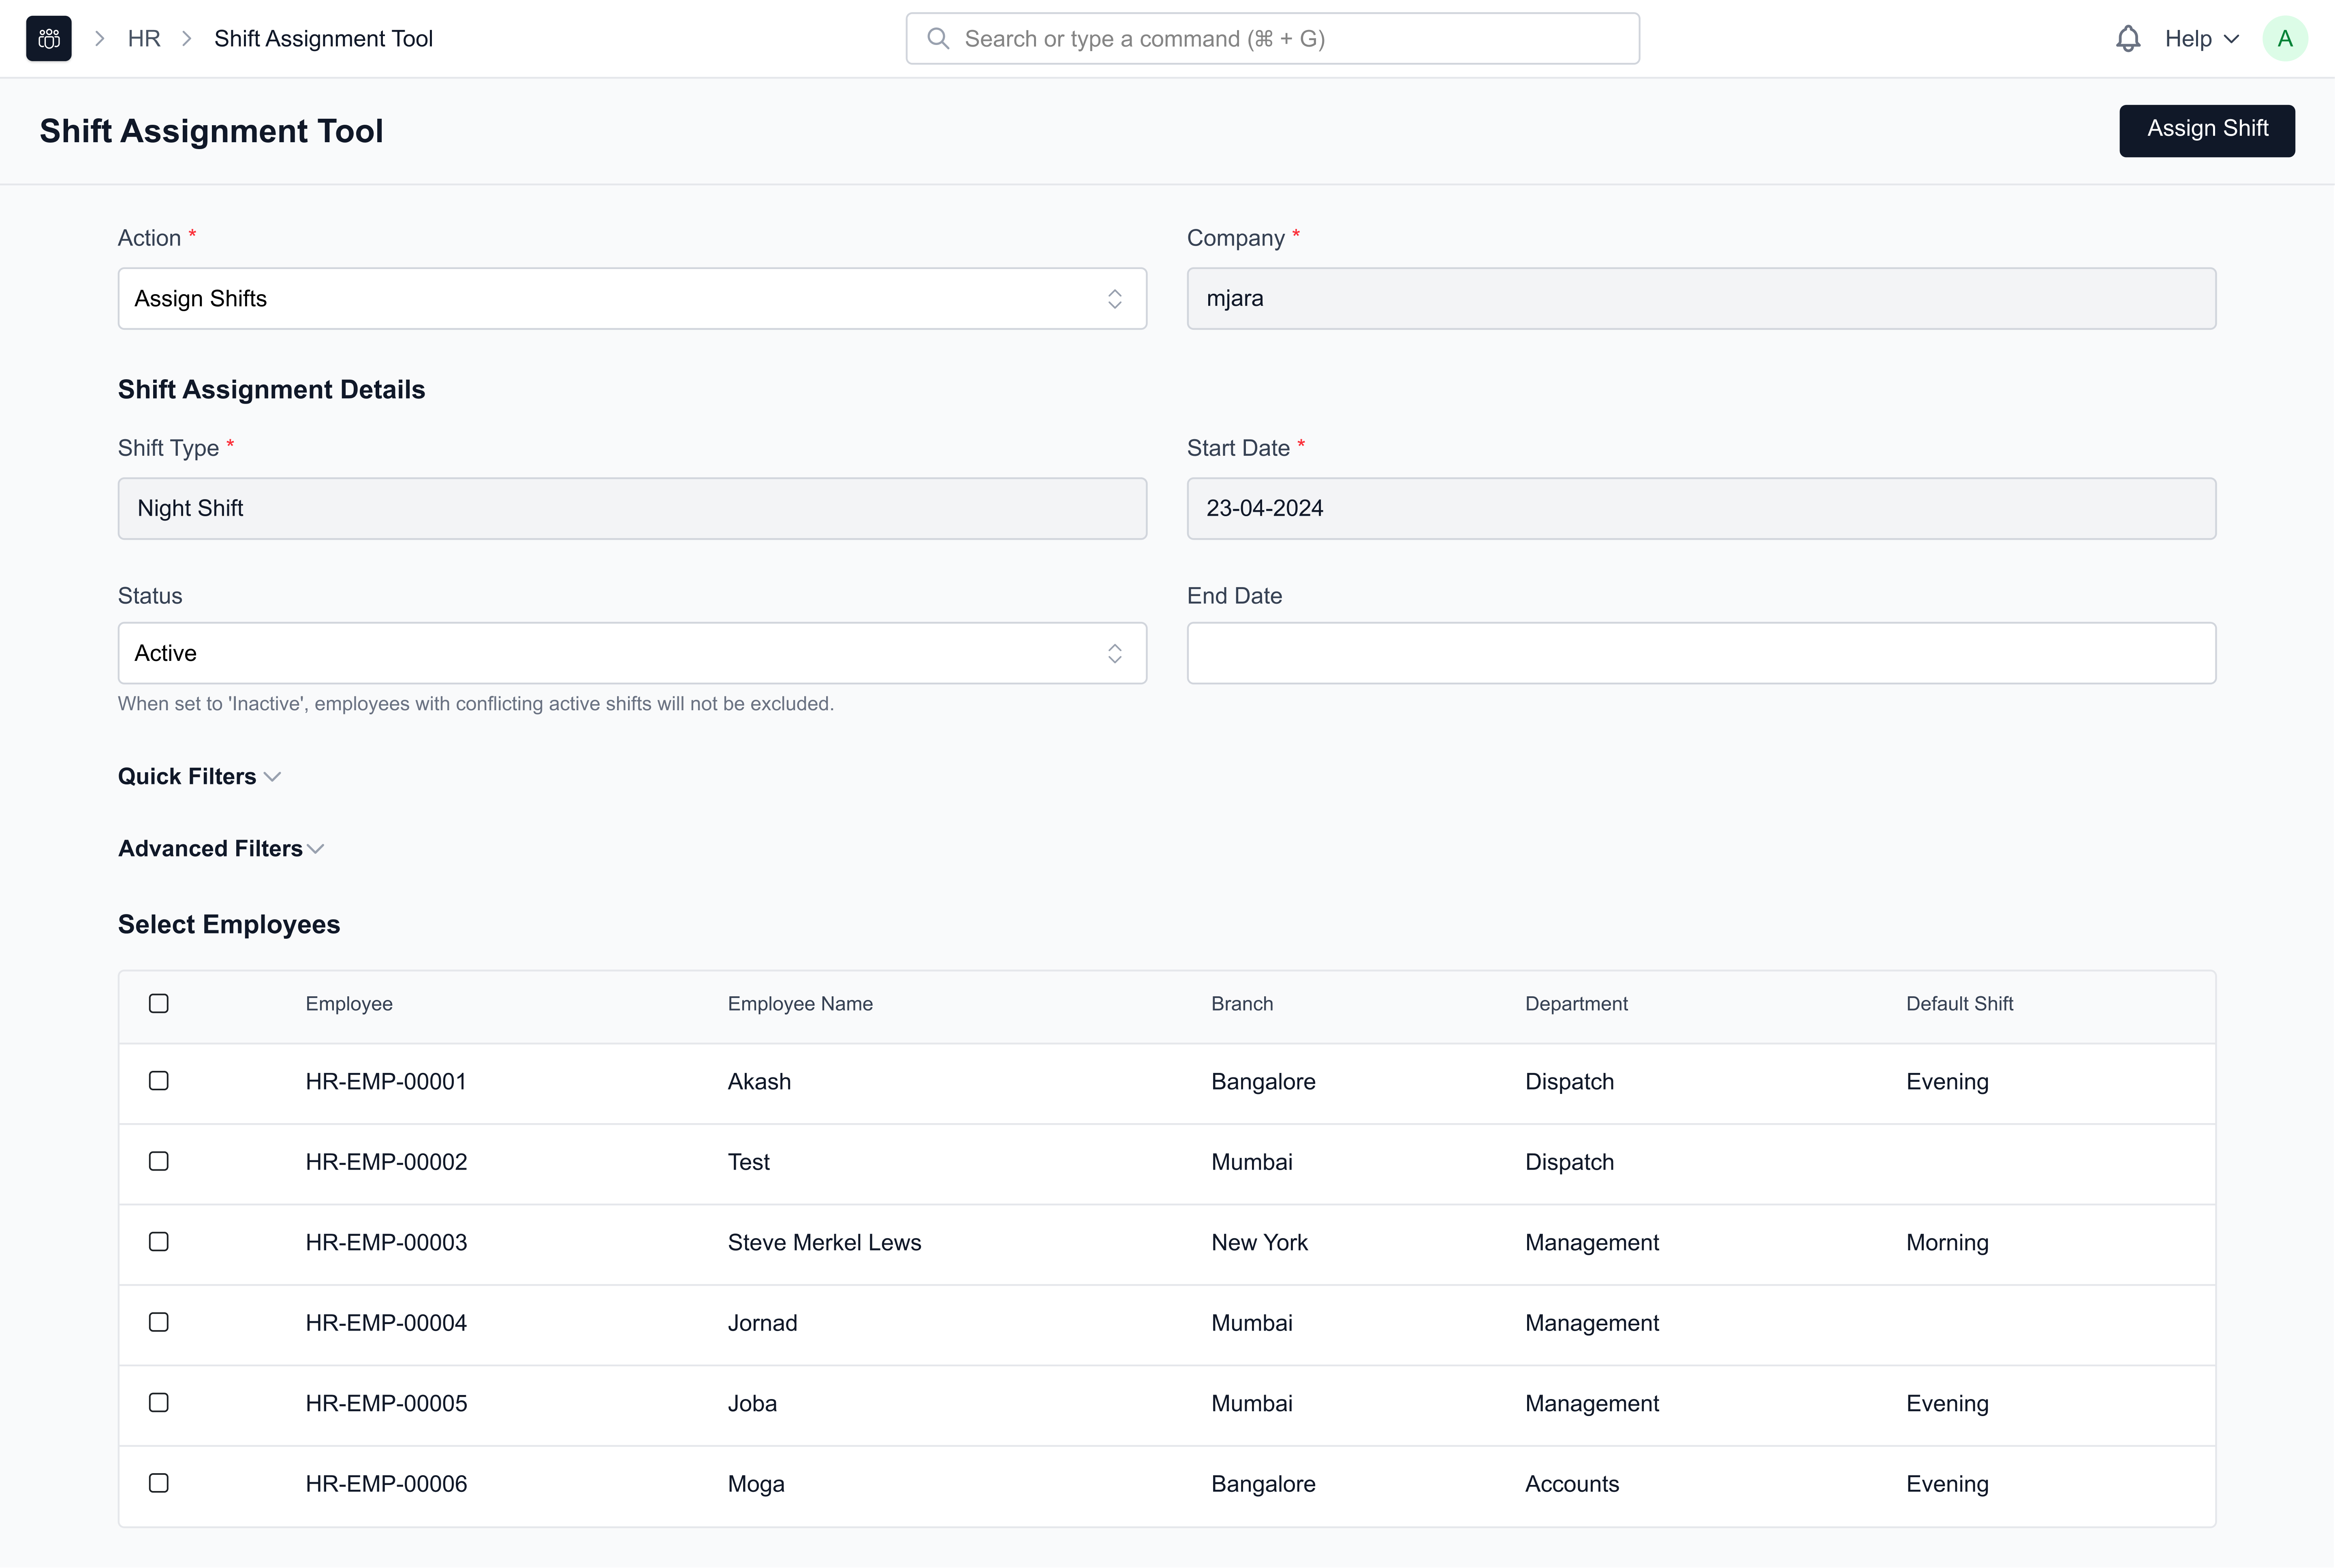2335x1568 pixels.
Task: Go to HR breadcrumb
Action: point(144,39)
